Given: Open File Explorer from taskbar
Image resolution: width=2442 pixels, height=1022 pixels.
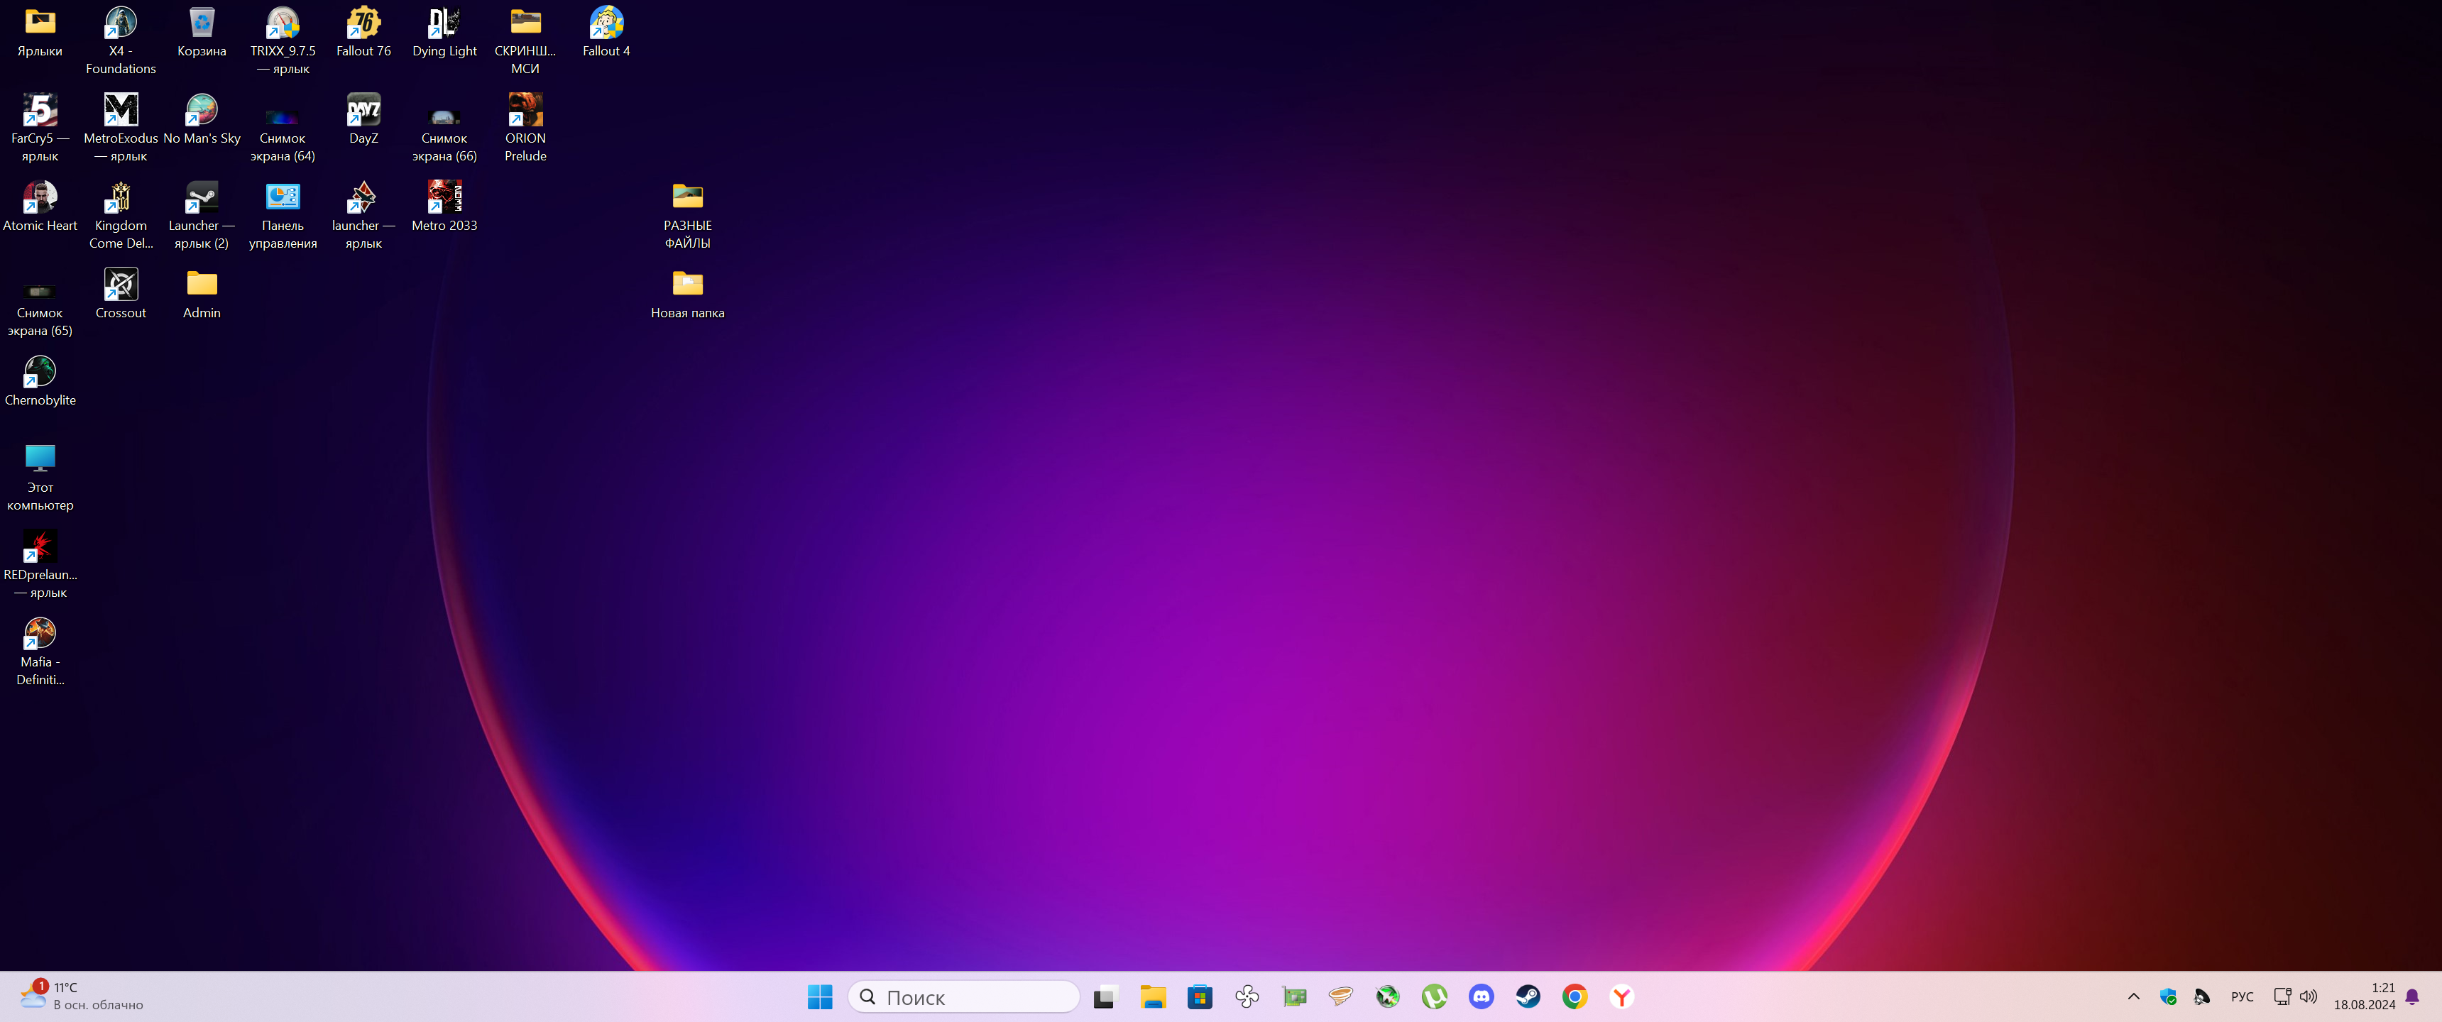Looking at the screenshot, I should (1153, 996).
